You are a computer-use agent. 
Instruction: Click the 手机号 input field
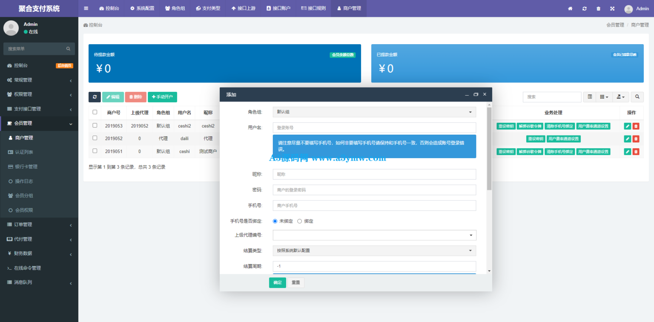[x=374, y=206]
